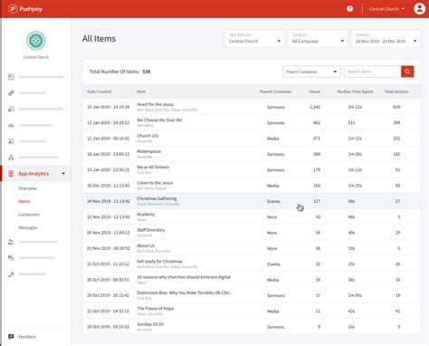This screenshot has height=346, width=429.
Task: Click the help question mark icon
Action: 349,9
